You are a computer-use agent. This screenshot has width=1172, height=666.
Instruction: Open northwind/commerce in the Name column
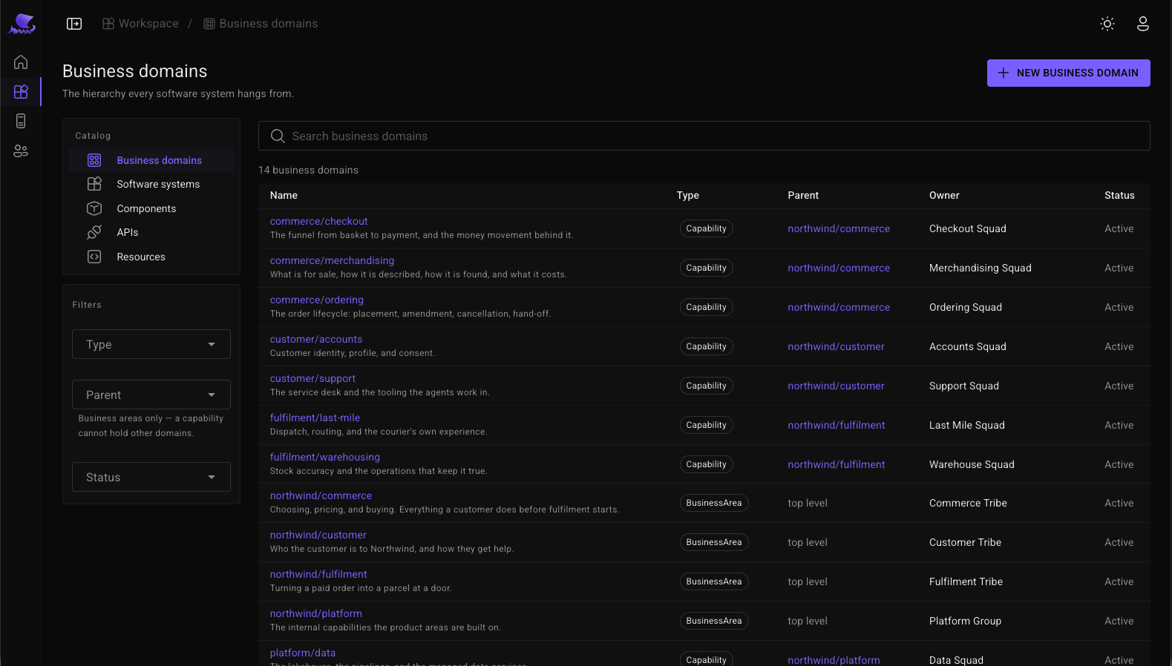click(x=321, y=495)
